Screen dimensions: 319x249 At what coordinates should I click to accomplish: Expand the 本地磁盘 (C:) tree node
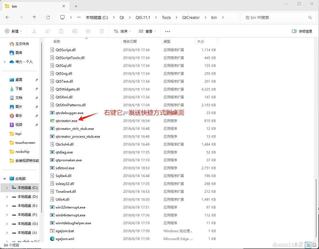pyautogui.click(x=7, y=188)
